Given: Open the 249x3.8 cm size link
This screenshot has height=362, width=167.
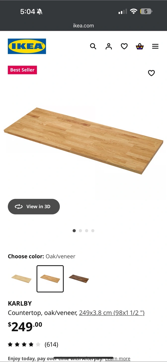Looking at the screenshot, I should [112, 313].
